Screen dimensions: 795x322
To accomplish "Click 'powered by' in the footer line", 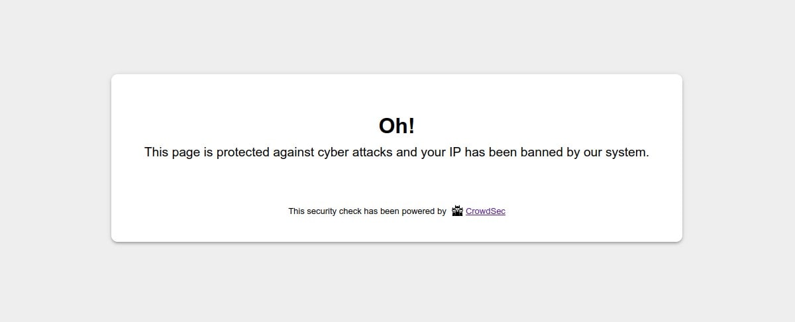I will click(424, 211).
